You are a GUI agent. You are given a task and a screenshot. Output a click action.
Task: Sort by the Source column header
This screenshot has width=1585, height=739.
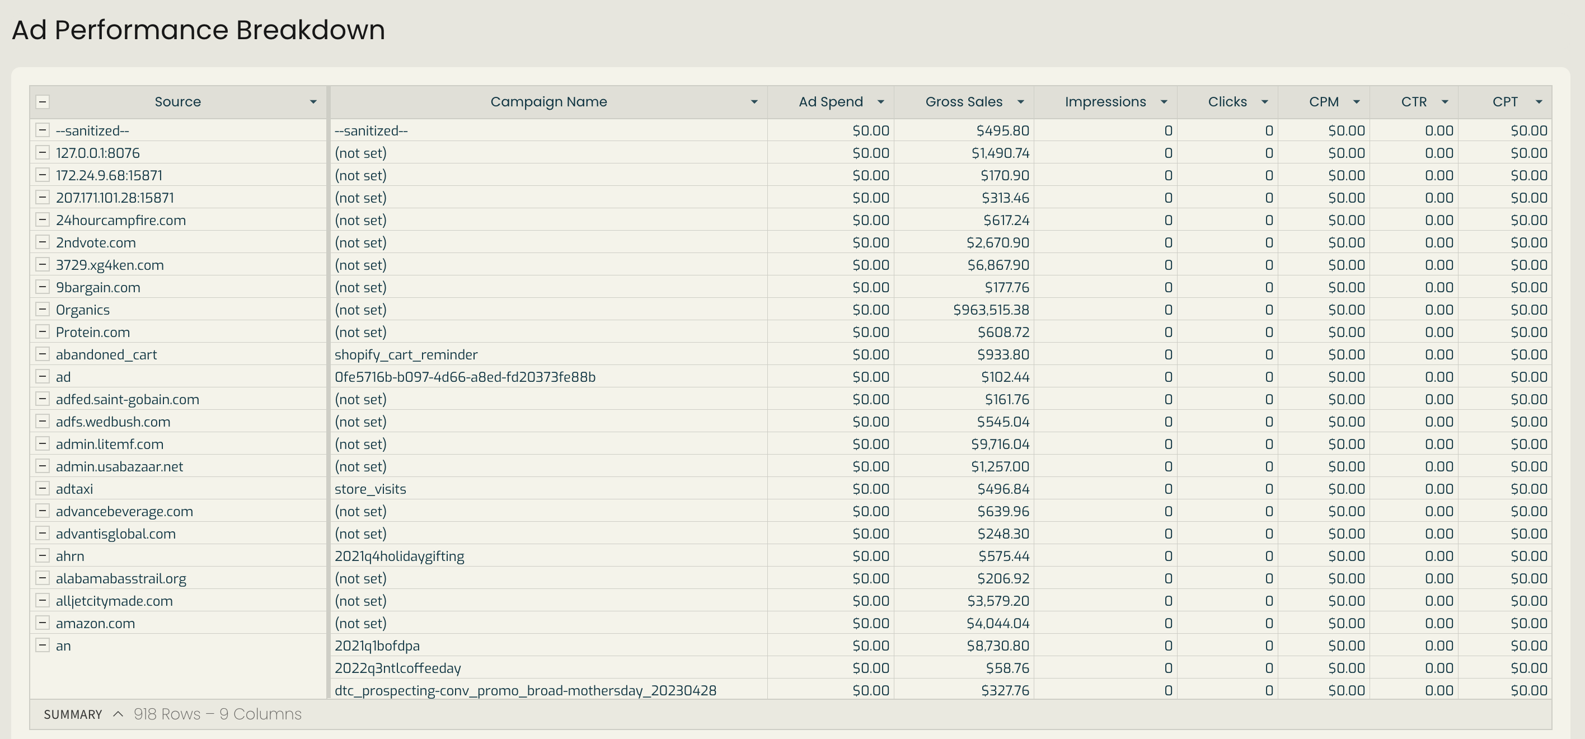[x=177, y=102]
